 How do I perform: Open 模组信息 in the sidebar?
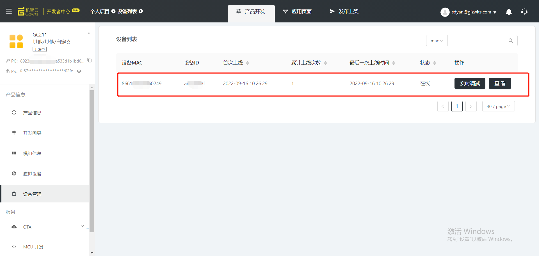click(32, 153)
